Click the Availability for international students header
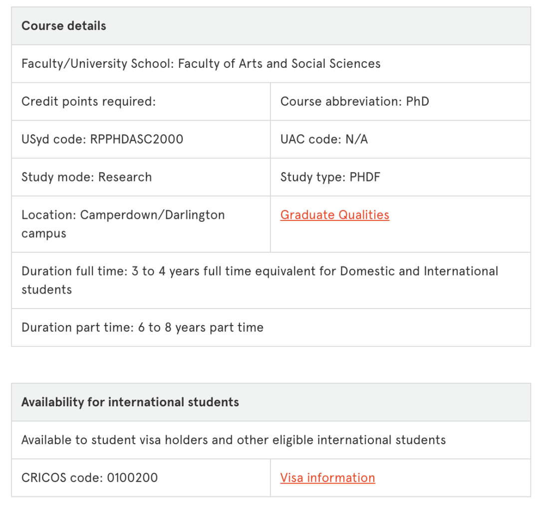The width and height of the screenshot is (539, 511). click(x=130, y=402)
